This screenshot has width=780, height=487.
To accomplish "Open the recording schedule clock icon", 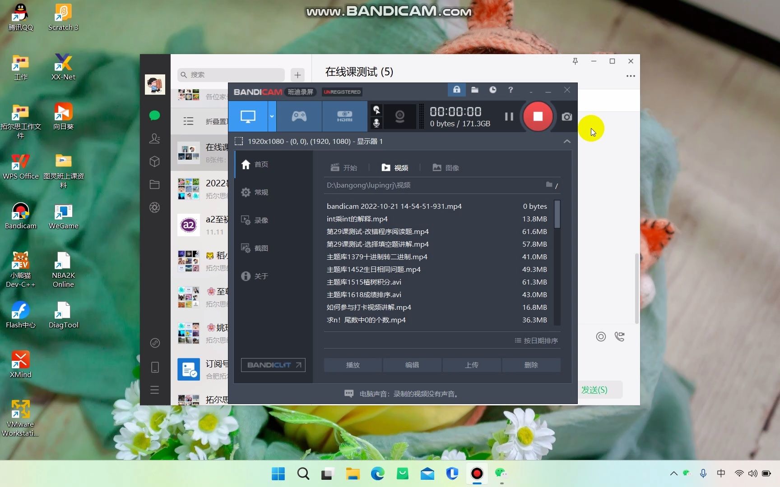I will (x=492, y=90).
